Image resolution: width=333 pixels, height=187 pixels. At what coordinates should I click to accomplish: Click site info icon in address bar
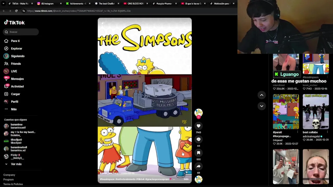(x=24, y=11)
